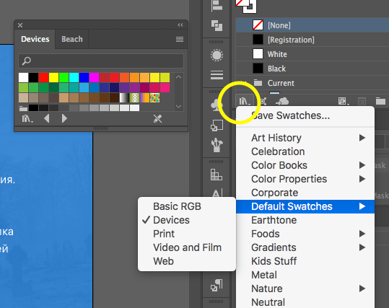Open the Brushes panel cup icon
Viewport: 389px width, 308px height.
point(217,145)
